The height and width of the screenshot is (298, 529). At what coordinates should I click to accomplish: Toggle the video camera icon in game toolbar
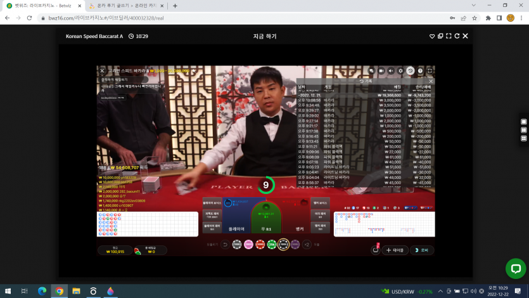(x=381, y=71)
